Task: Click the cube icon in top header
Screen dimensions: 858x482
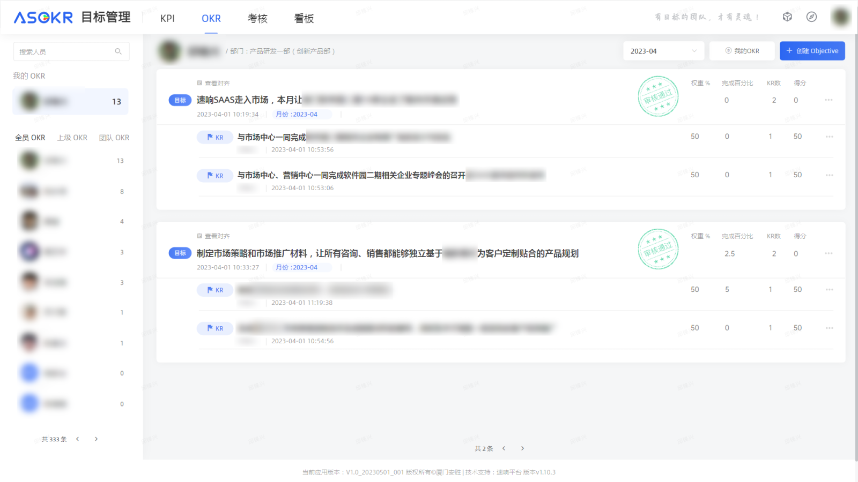Action: (x=787, y=17)
